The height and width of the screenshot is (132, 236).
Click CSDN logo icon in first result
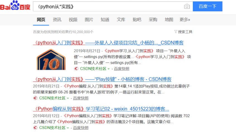click(76, 69)
